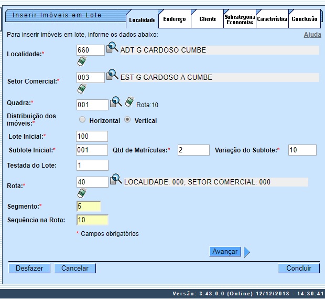The image size is (325, 299).
Task: Open the Característica tab
Action: click(x=272, y=19)
